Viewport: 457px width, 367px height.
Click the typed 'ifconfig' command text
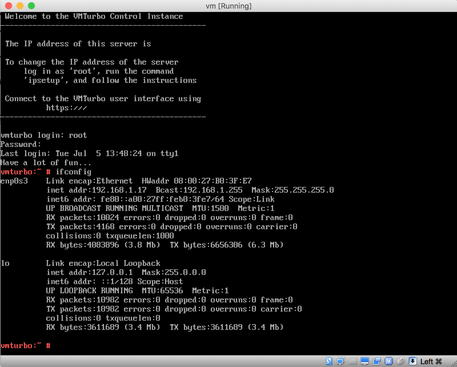pyautogui.click(x=73, y=172)
